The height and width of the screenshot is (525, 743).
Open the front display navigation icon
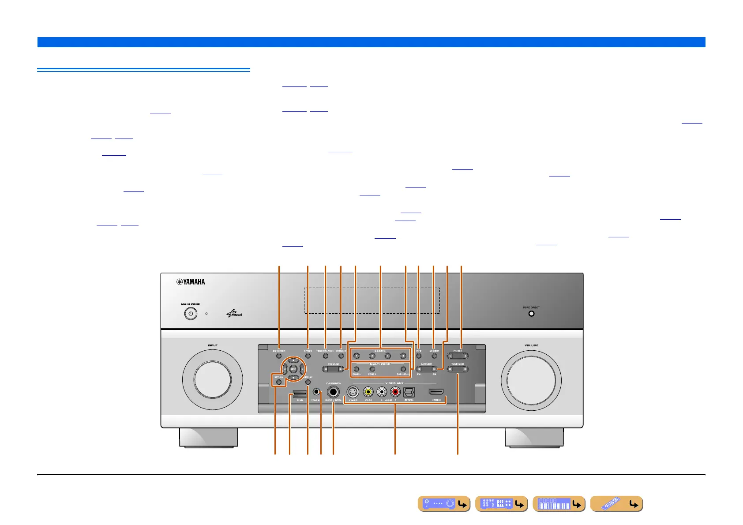pos(559,504)
